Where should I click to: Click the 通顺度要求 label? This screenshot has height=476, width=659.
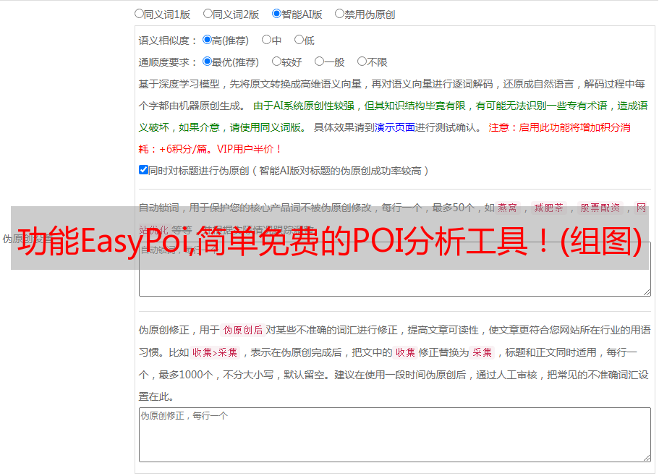tap(167, 63)
